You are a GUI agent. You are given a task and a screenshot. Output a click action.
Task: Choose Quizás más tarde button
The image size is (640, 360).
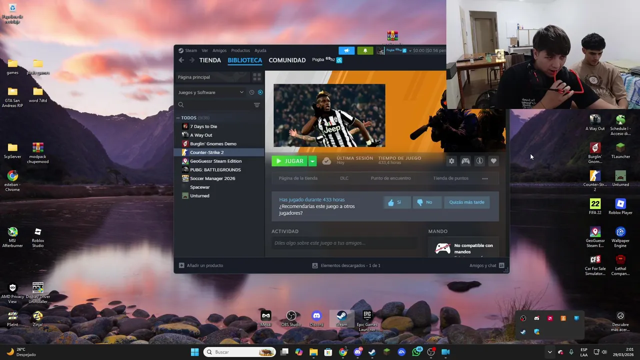[x=466, y=202]
